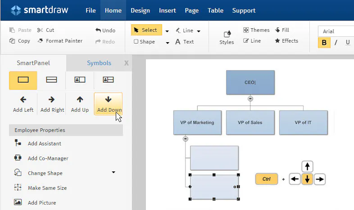Viewport: 354px width, 210px height.
Task: Collapse the branch under VP of Marketing
Action: tap(186, 139)
